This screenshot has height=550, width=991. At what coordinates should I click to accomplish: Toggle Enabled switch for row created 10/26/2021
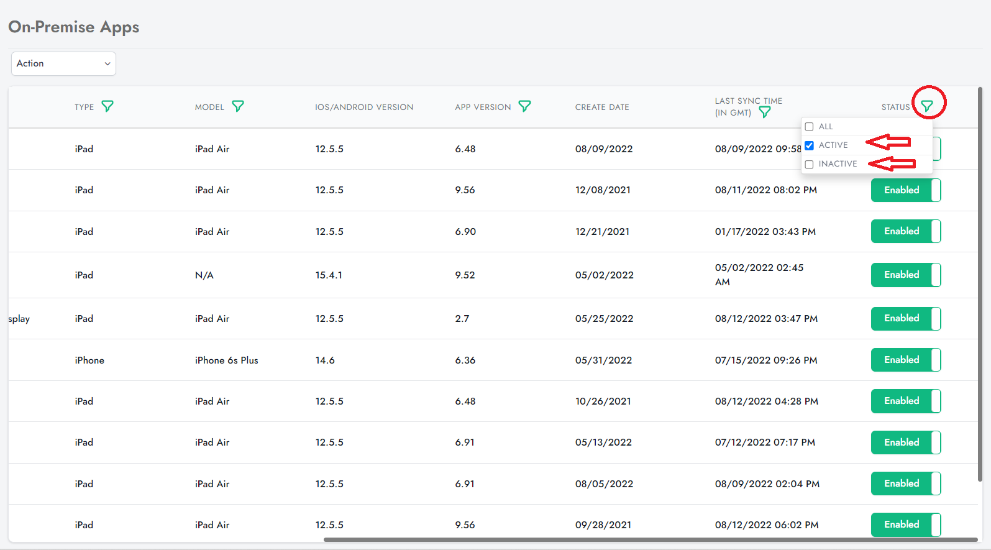pyautogui.click(x=906, y=401)
